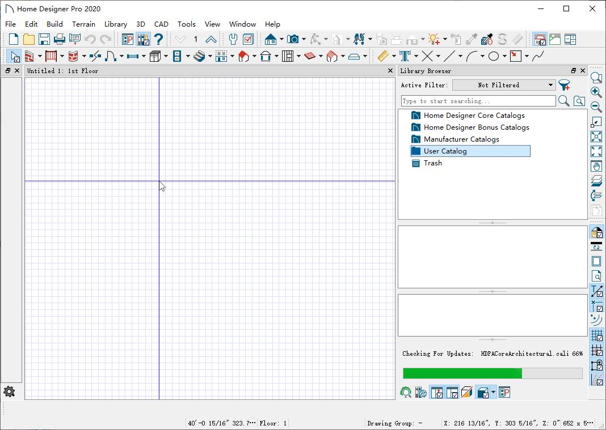Choose the Cabinet tool icon
Screen dimensions: 606x430
coord(155,56)
